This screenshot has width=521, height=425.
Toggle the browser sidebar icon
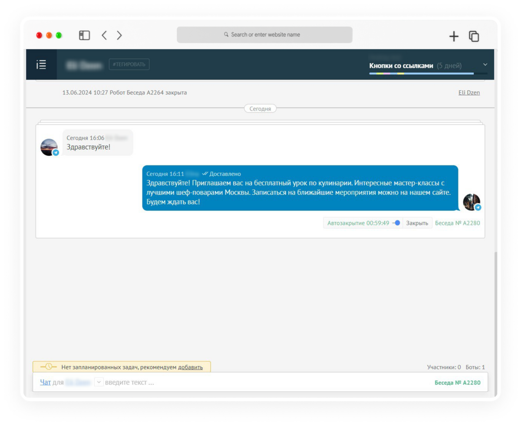click(x=84, y=36)
